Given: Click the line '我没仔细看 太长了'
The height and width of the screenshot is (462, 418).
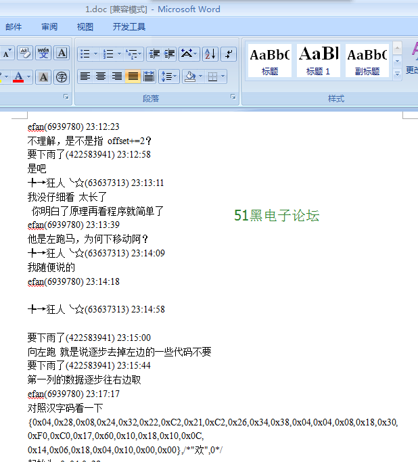Looking at the screenshot, I should pos(67,197).
